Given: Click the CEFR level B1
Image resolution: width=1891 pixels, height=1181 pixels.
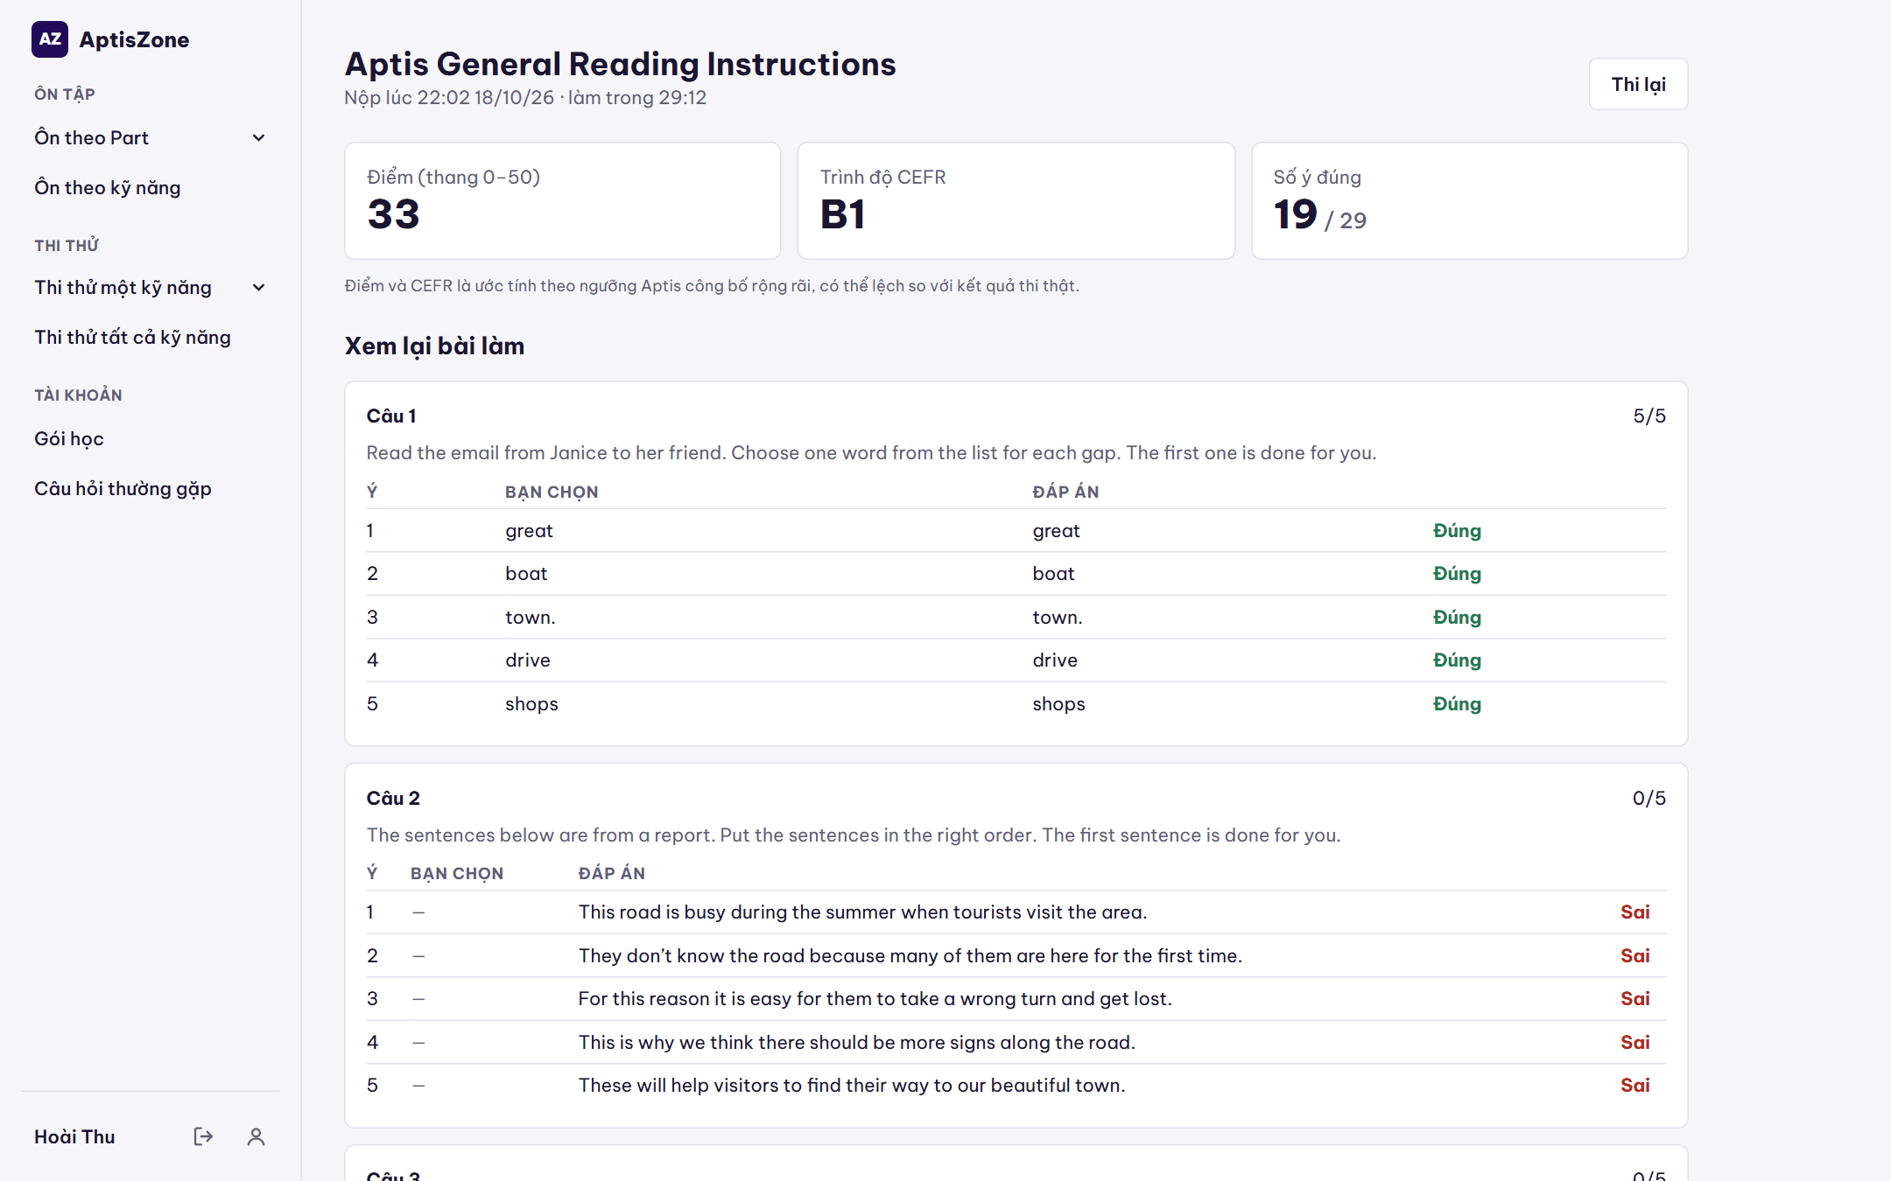Looking at the screenshot, I should point(842,214).
